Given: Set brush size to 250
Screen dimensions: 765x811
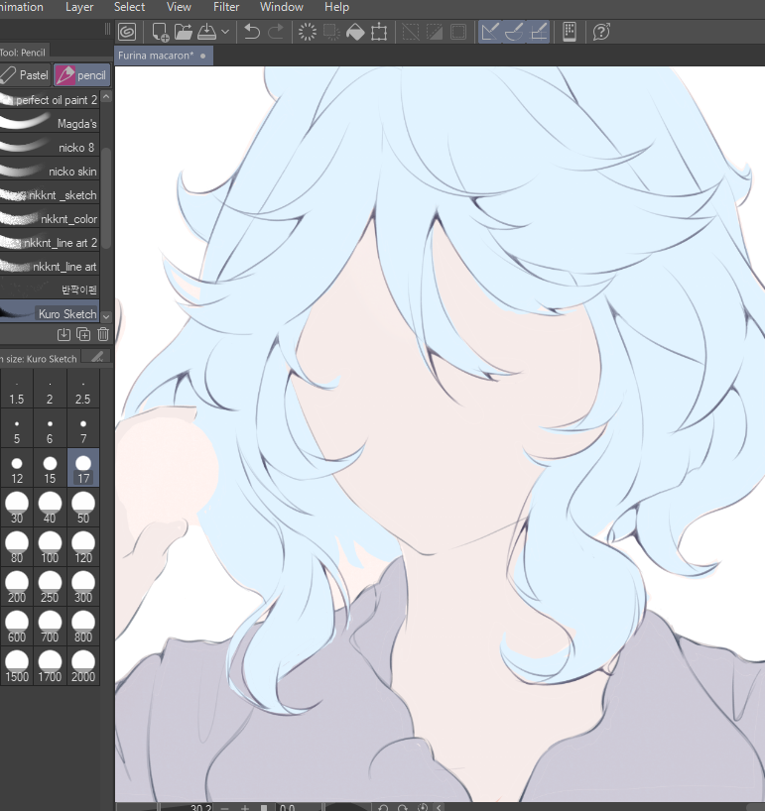Looking at the screenshot, I should 50,587.
